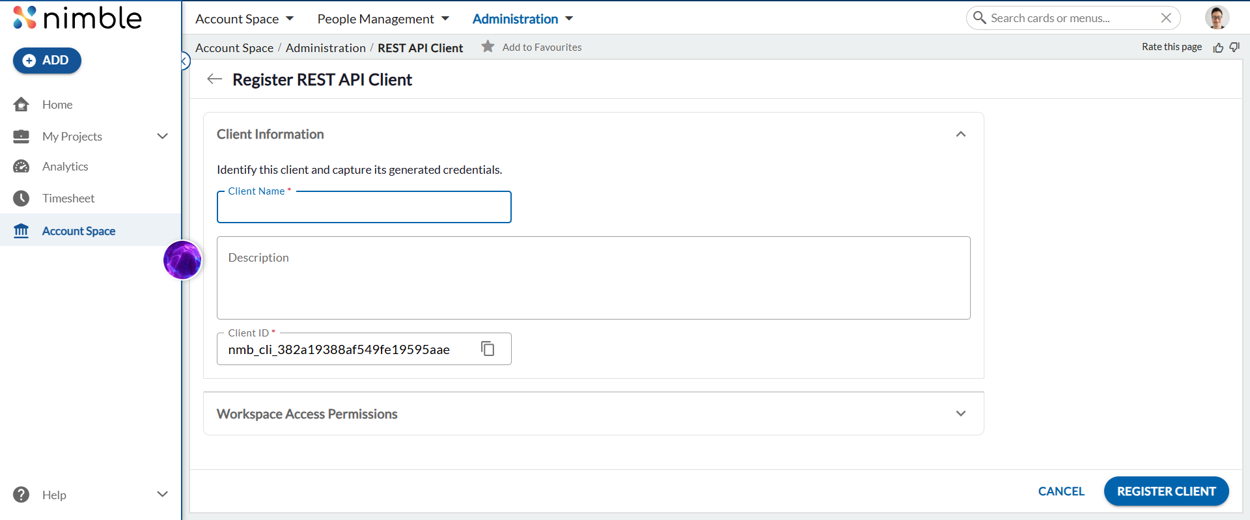Viewport: 1250px width, 520px height.
Task: Open the purple assistant orb
Action: [182, 260]
